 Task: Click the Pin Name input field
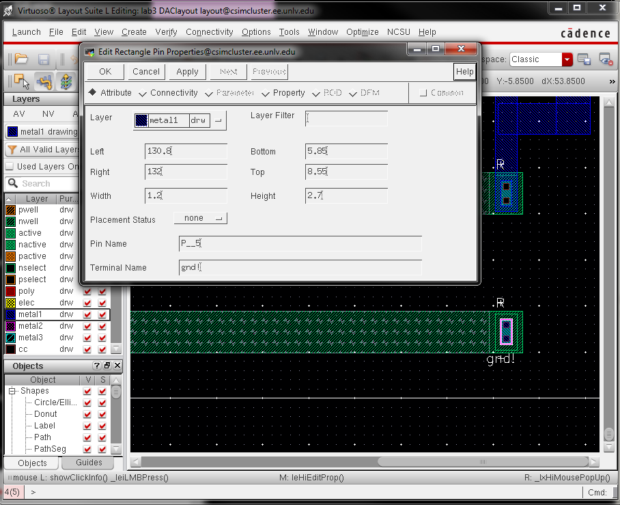coord(300,244)
